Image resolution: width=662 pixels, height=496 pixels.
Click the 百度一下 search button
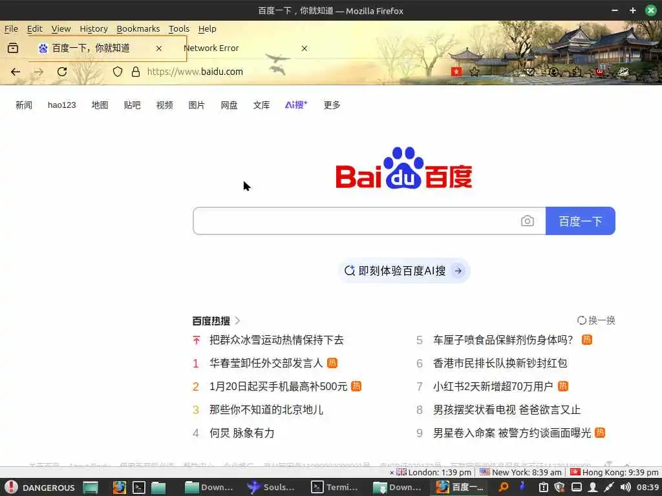click(581, 221)
